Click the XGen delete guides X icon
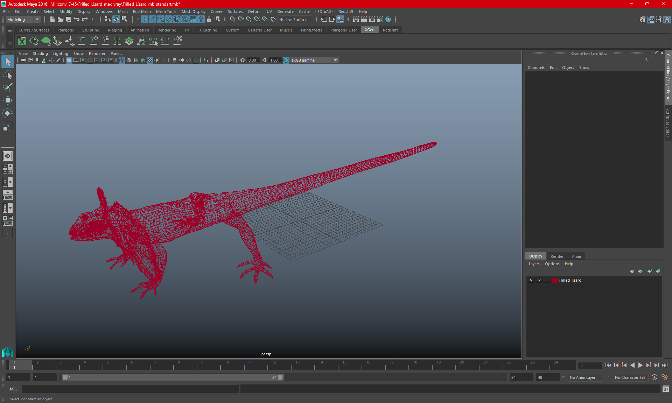Screen dimensions: 672x403 click(177, 41)
